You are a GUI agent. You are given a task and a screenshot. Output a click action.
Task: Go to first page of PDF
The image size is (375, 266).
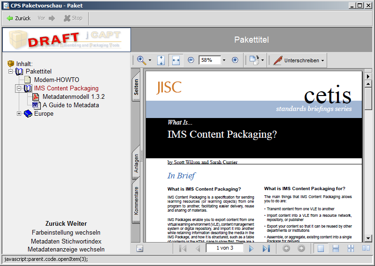[x=183, y=249]
